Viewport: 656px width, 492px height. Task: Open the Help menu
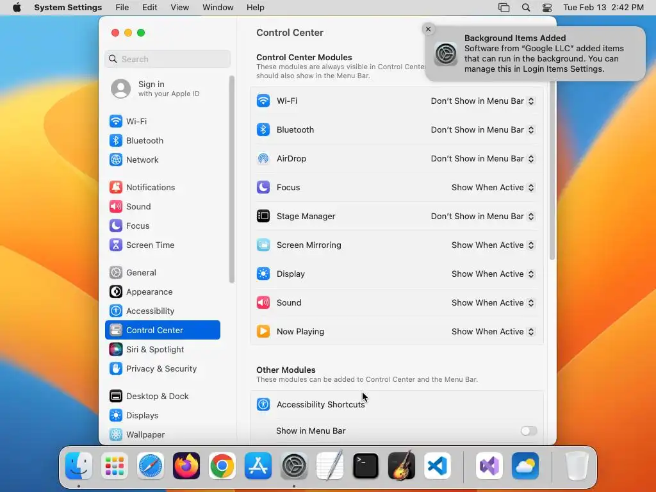(255, 8)
